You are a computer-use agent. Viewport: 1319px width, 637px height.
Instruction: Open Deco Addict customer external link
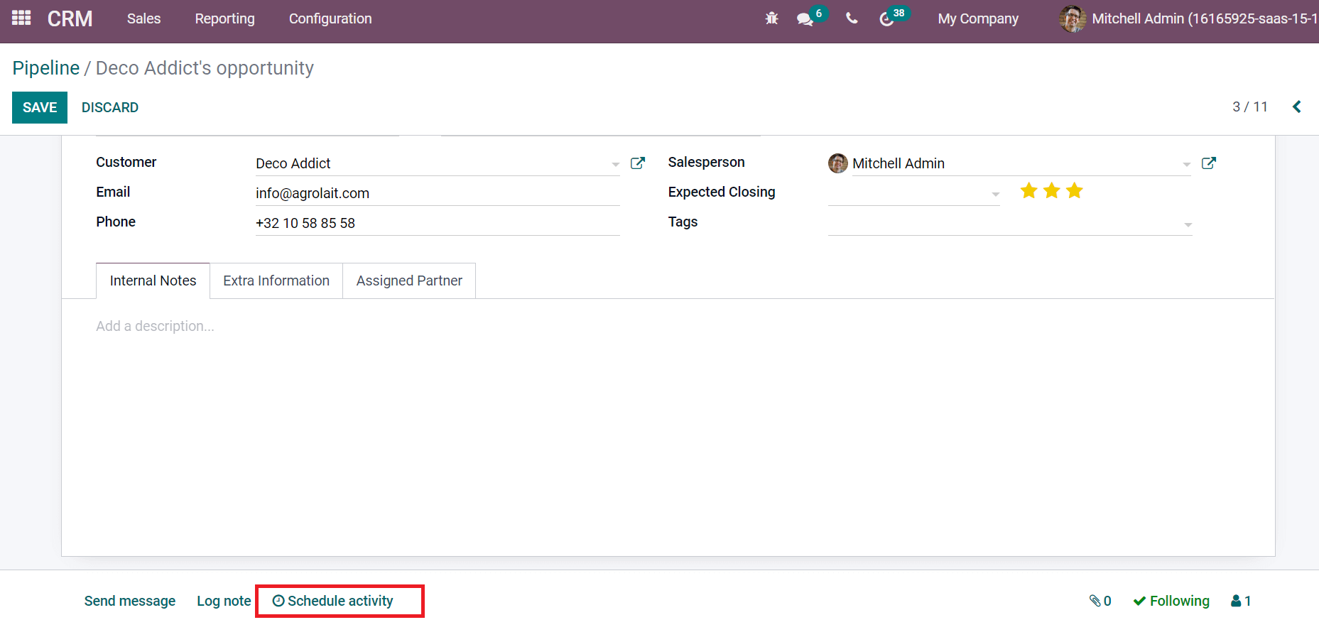coord(638,163)
